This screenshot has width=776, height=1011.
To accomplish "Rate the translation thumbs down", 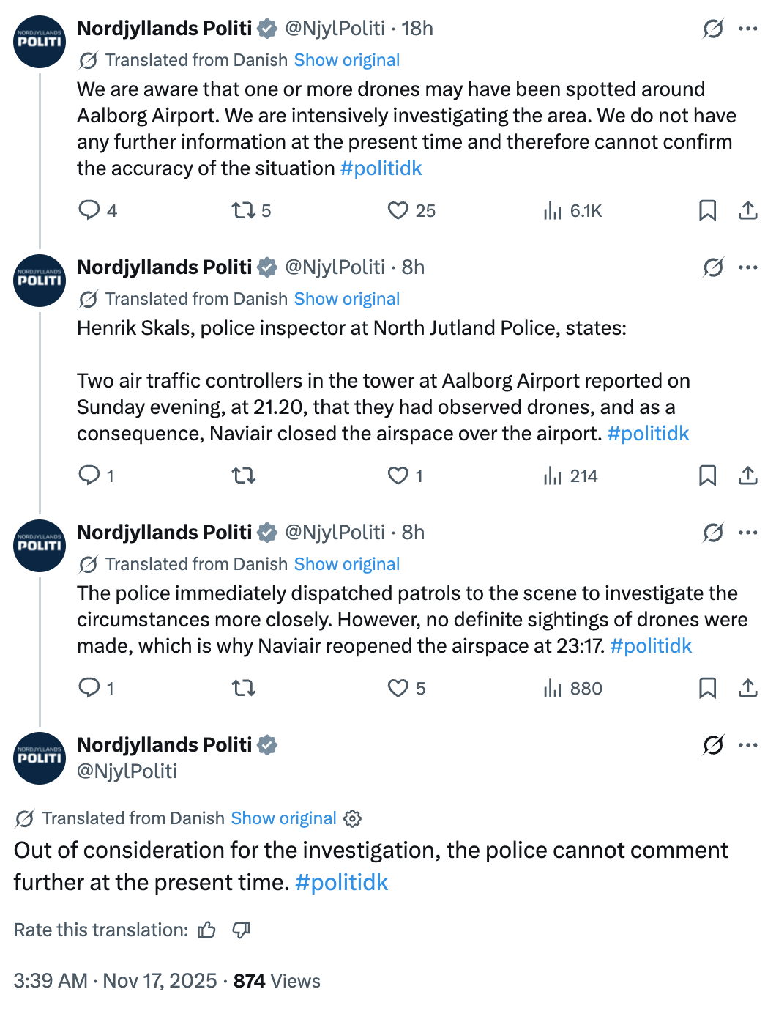I will (x=241, y=930).
